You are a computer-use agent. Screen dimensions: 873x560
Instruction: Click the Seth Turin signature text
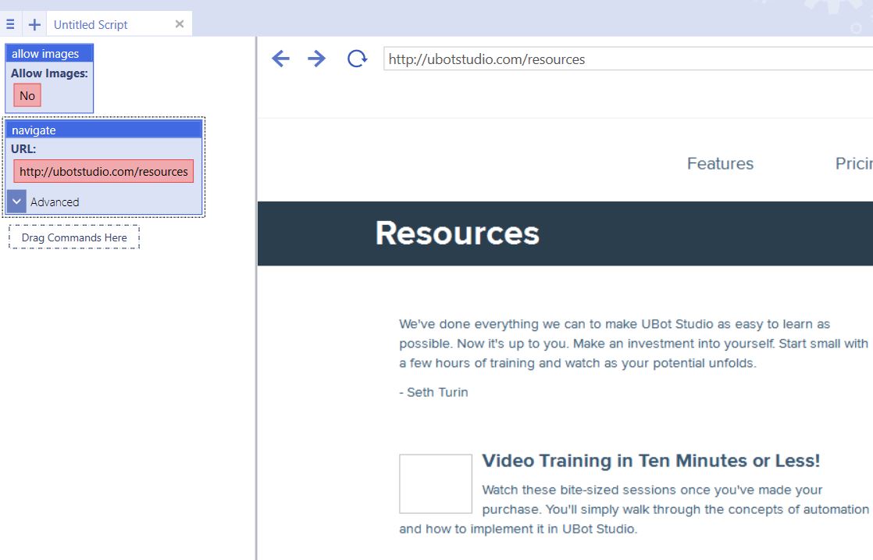point(433,392)
